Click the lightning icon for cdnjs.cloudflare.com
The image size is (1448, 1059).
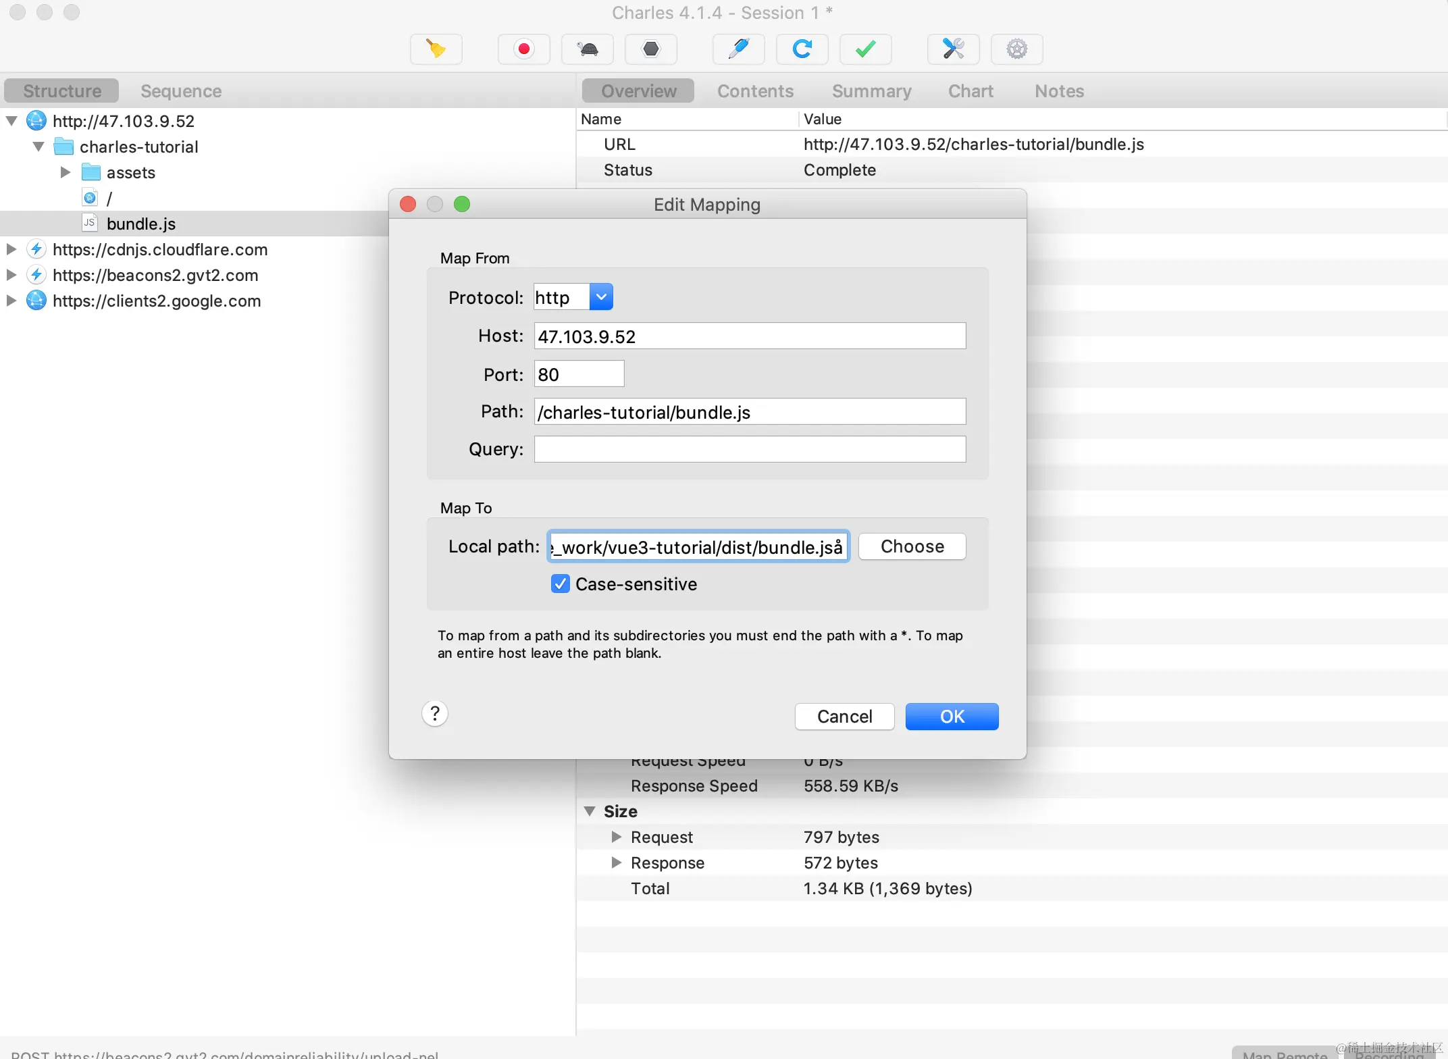(36, 249)
